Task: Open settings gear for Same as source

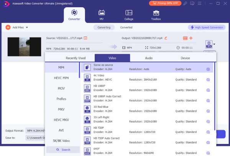Action: [208, 69]
